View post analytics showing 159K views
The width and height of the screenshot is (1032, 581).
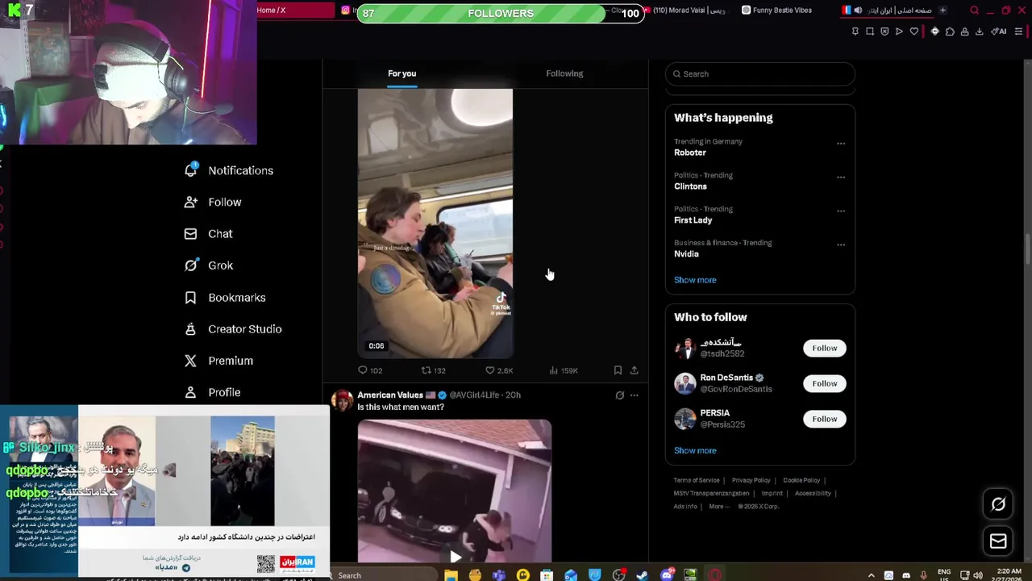click(563, 370)
